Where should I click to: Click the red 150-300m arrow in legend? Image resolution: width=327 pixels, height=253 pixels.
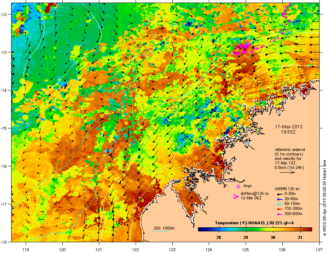click(279, 209)
